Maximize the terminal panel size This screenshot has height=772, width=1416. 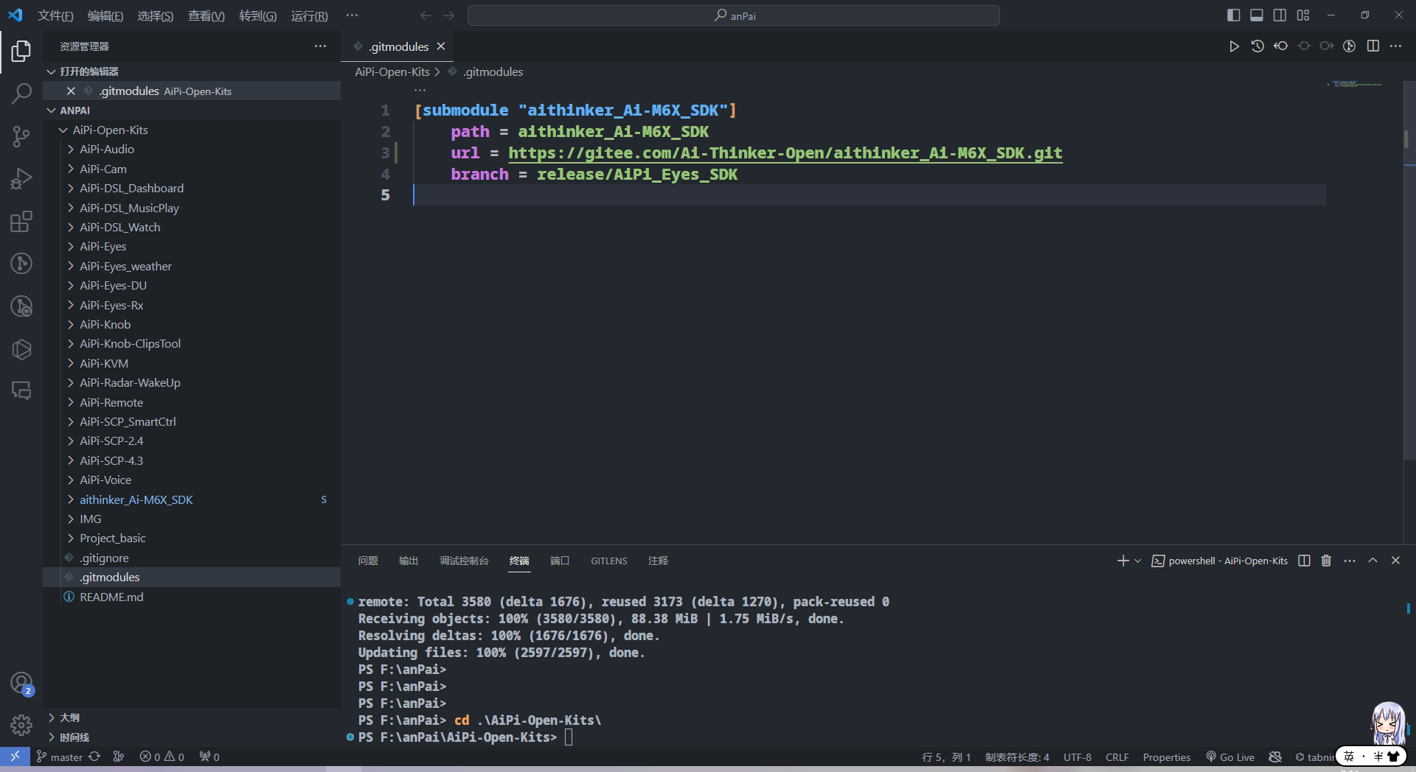(x=1372, y=561)
